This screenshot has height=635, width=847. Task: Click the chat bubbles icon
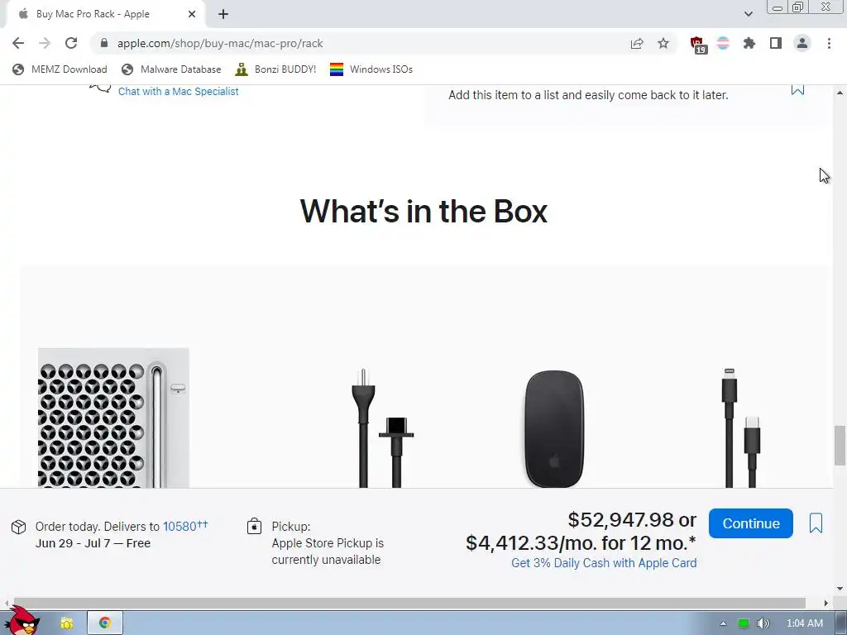tap(100, 88)
